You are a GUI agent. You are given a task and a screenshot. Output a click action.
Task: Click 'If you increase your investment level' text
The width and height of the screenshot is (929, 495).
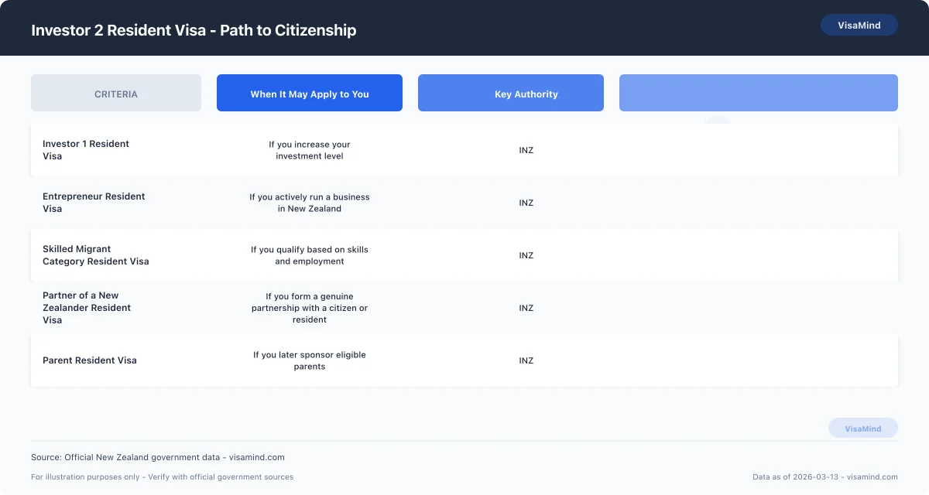[310, 149]
